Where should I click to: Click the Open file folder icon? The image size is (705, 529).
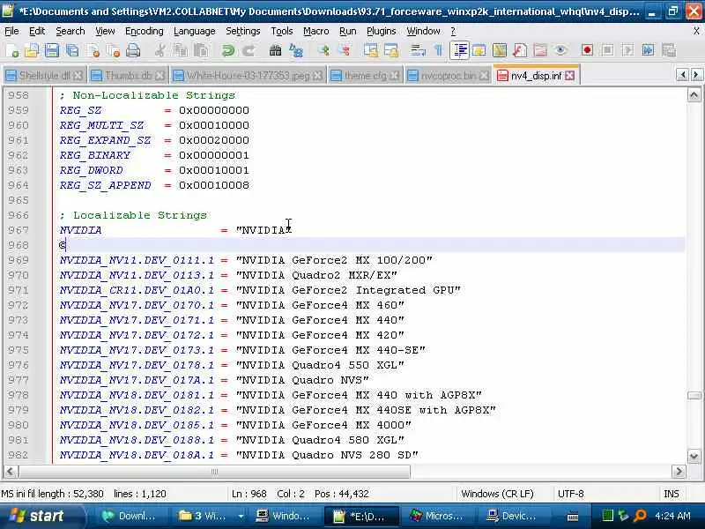click(x=32, y=50)
